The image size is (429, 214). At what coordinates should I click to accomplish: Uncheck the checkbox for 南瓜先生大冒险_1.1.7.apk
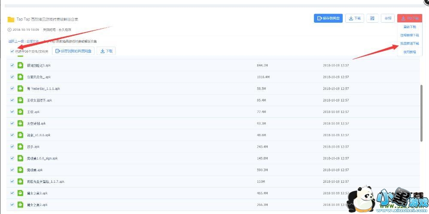click(12, 181)
